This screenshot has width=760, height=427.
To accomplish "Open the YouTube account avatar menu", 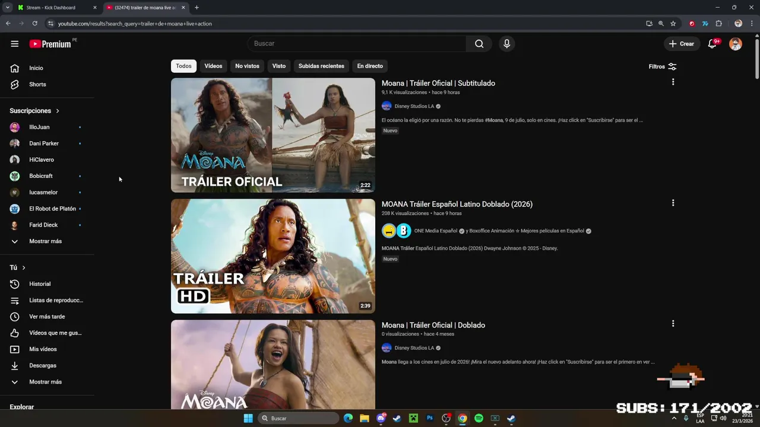I will coord(736,44).
